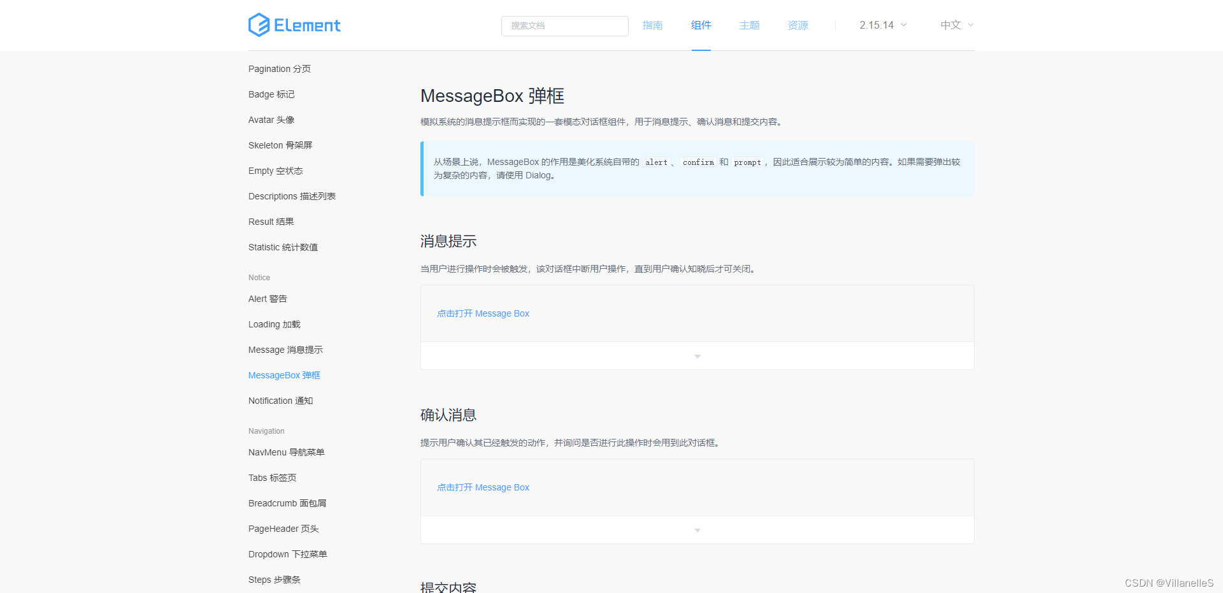The height and width of the screenshot is (593, 1223).
Task: Expand code for 确认消息 demo
Action: point(697,530)
